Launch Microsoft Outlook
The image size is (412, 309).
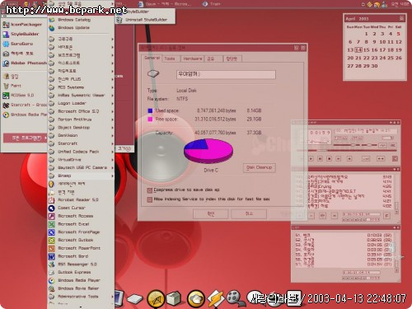pyautogui.click(x=81, y=240)
